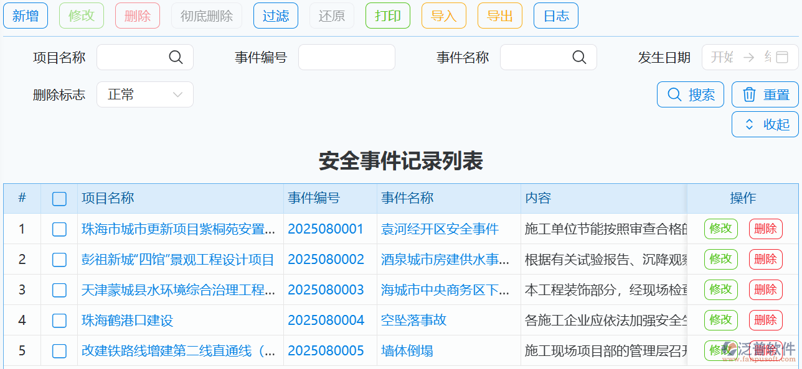The image size is (802, 369).
Task: Click the 过滤 filter option
Action: (275, 16)
